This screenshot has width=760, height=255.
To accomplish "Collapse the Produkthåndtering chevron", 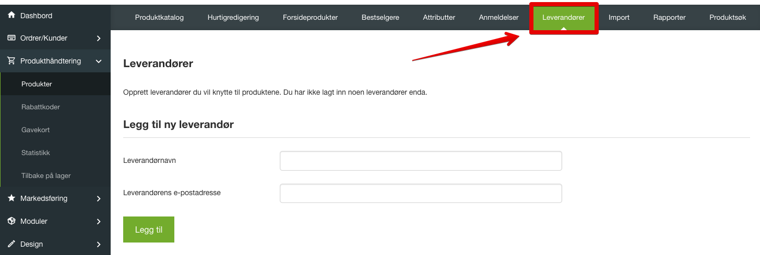I will [99, 61].
